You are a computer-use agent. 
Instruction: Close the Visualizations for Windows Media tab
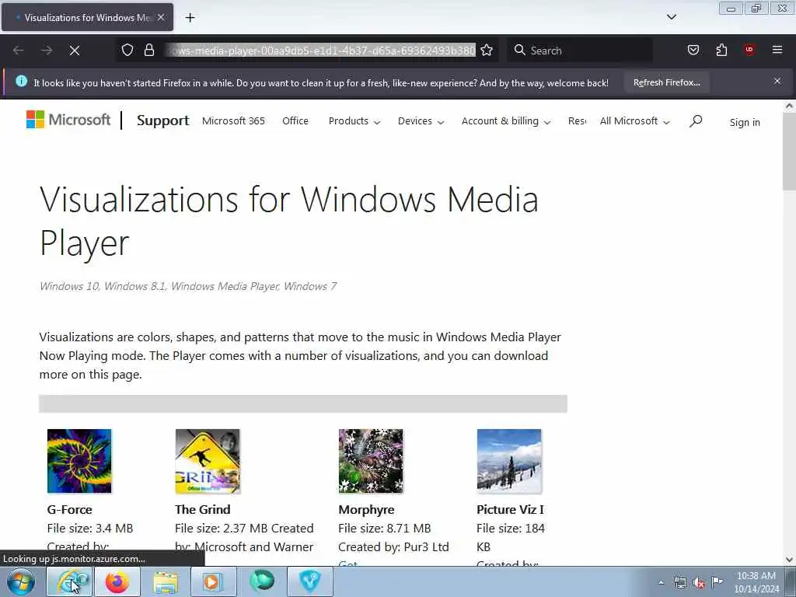161,17
